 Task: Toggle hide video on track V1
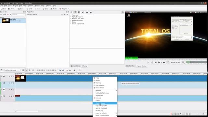click(x=11, y=83)
